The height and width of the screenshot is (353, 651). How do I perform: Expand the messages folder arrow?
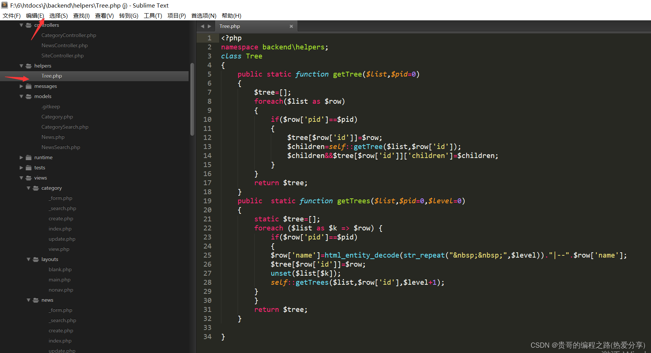pos(21,86)
